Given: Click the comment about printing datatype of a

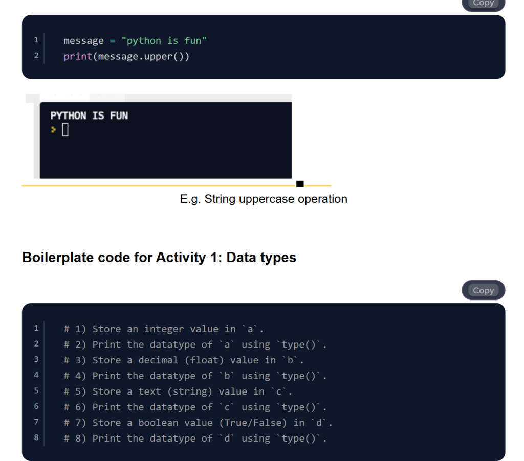Looking at the screenshot, I should (195, 344).
